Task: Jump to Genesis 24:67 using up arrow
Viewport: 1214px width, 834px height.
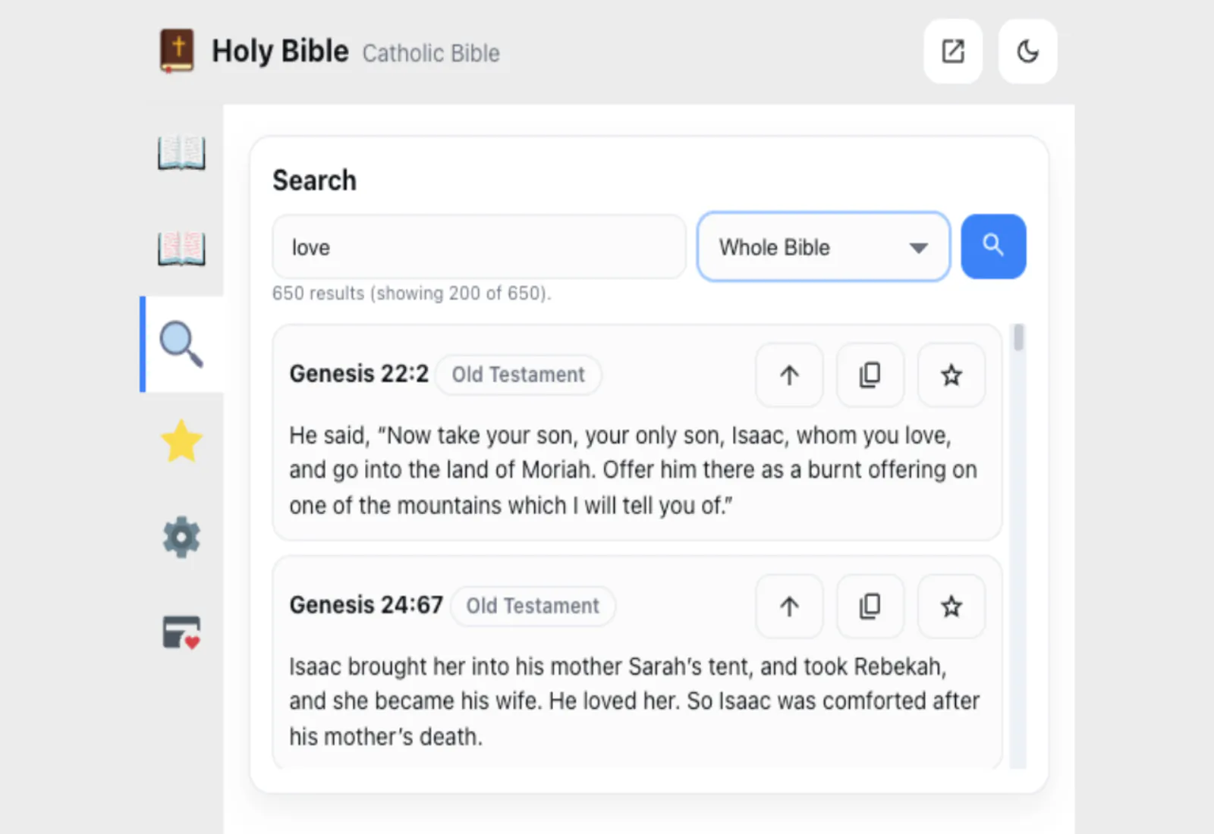Action: click(789, 607)
